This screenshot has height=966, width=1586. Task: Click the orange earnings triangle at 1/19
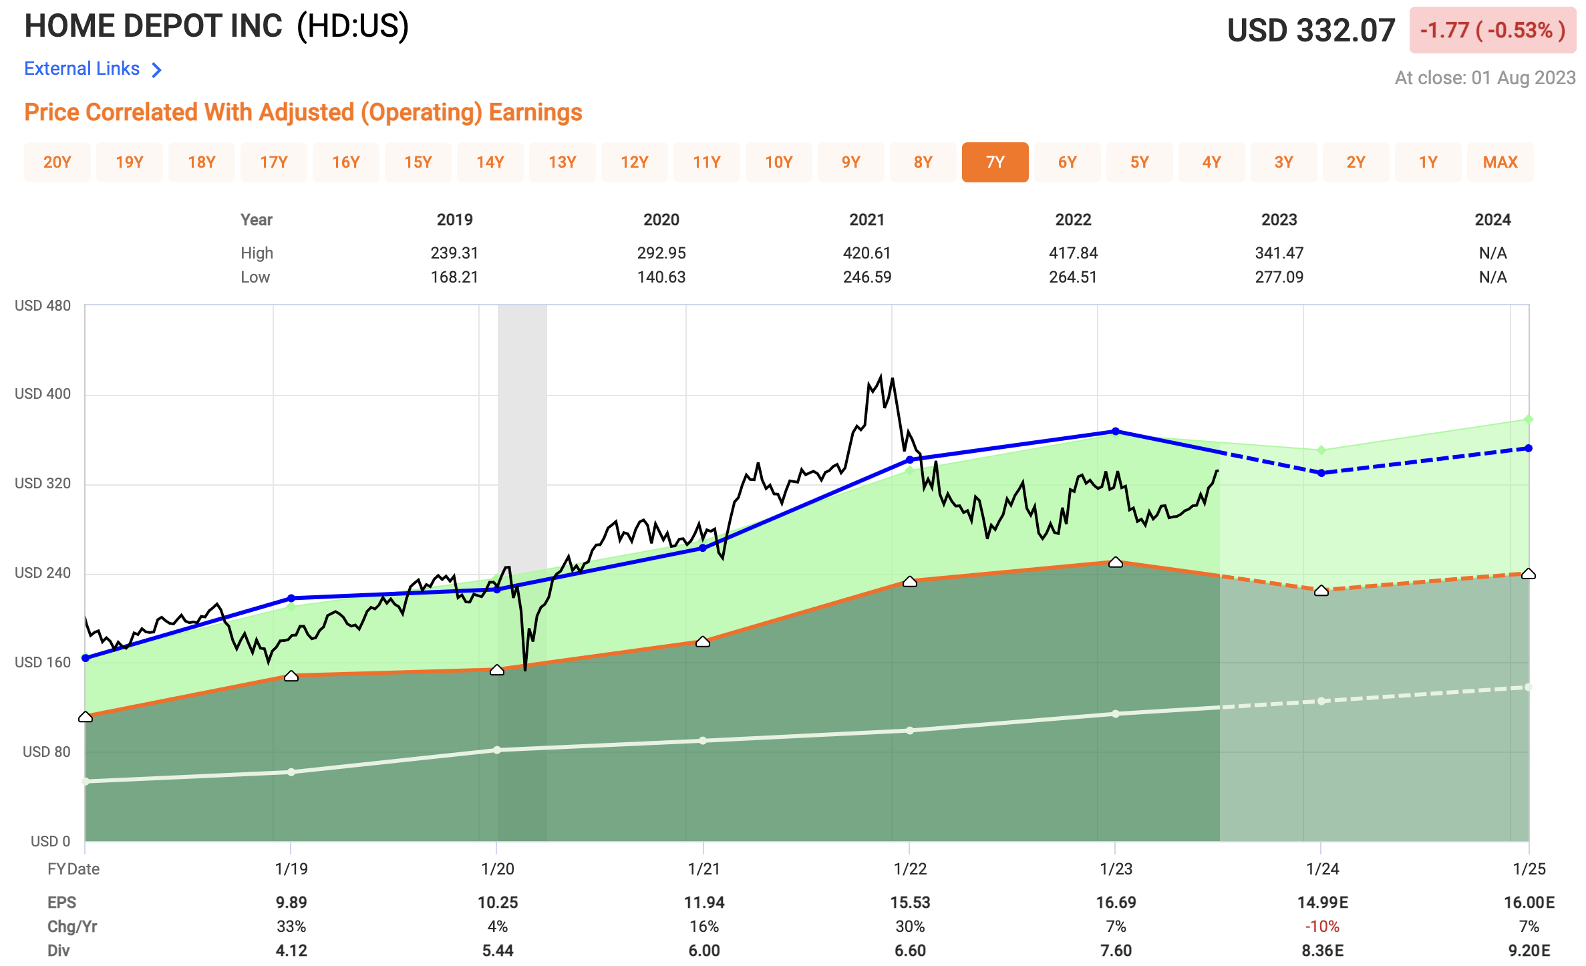(291, 676)
